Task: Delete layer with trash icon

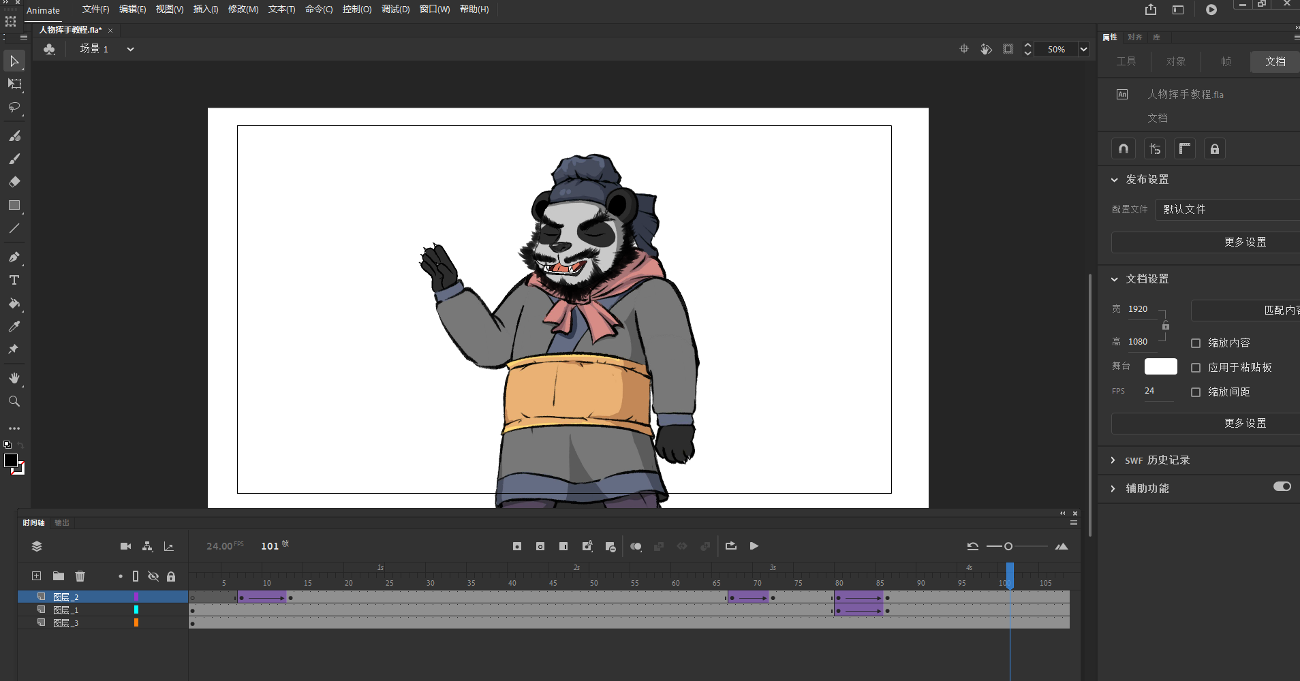Action: [80, 576]
